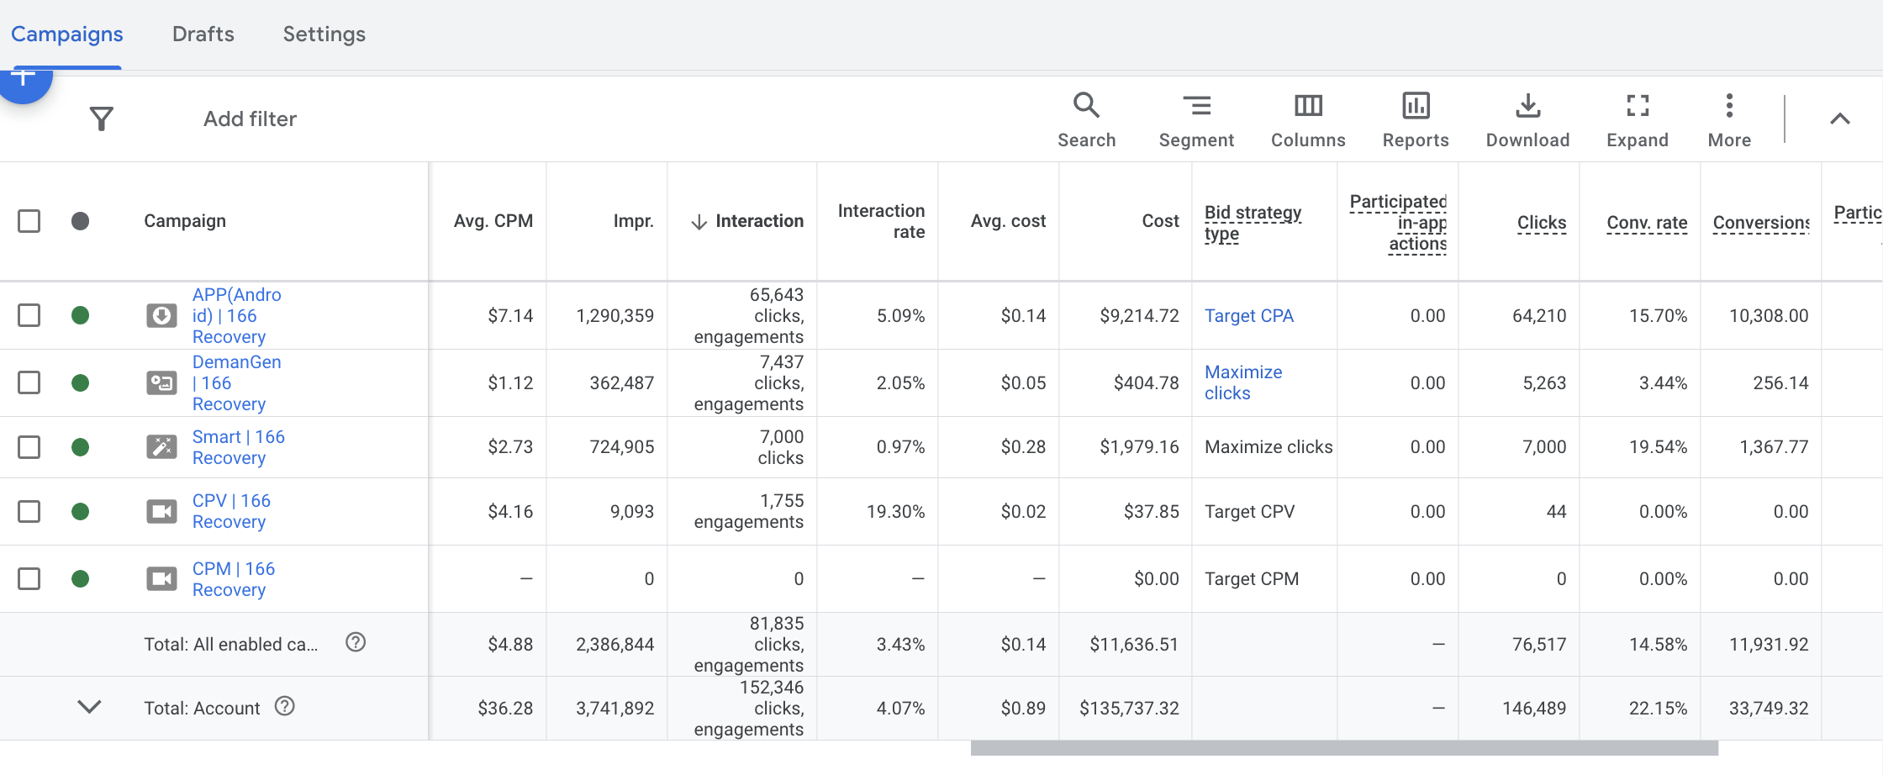Open the DemanGen | 166 Recovery campaign
Image resolution: width=1883 pixels, height=775 pixels.
tap(236, 382)
